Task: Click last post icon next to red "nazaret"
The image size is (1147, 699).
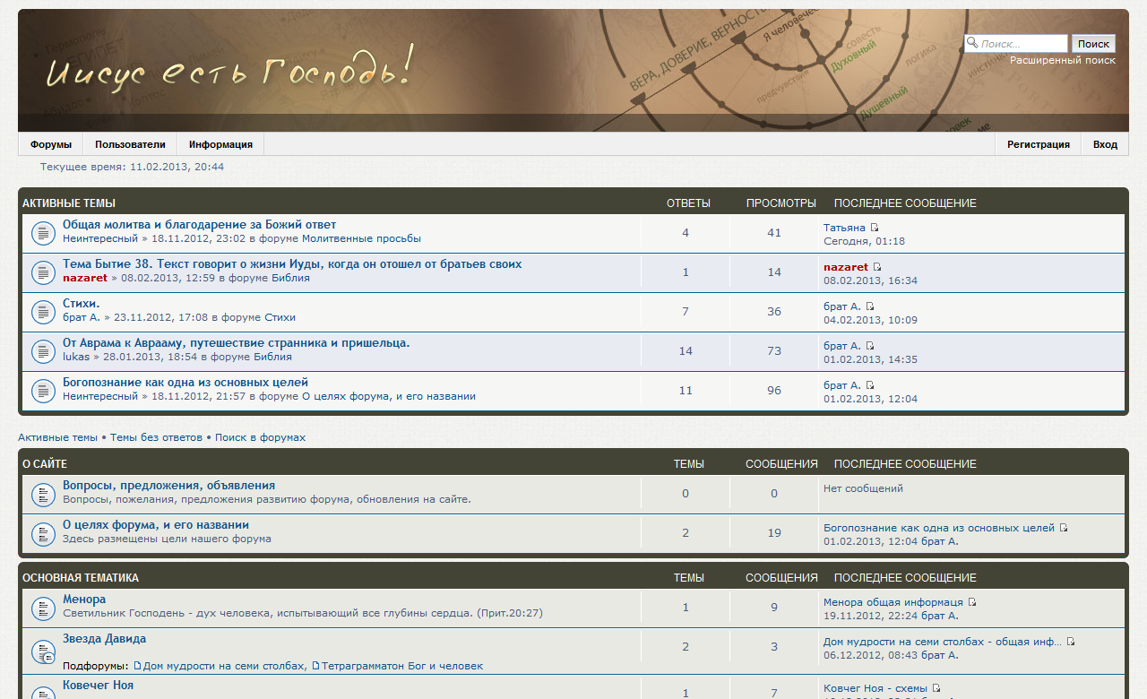Action: pyautogui.click(x=877, y=267)
